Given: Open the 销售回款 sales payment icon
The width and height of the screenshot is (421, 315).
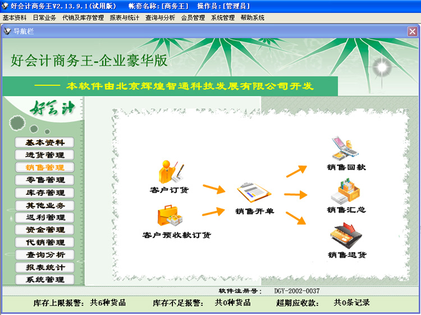Looking at the screenshot, I should [345, 148].
